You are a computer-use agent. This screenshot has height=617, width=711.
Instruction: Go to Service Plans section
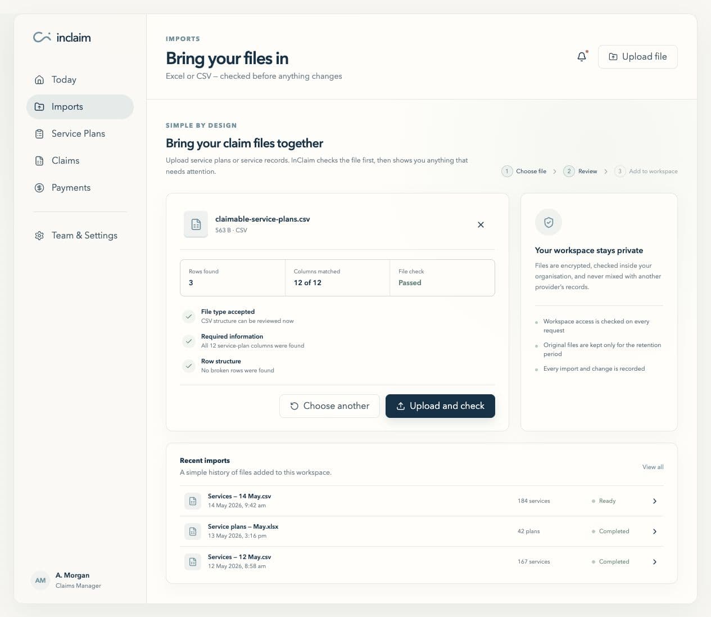click(x=80, y=133)
